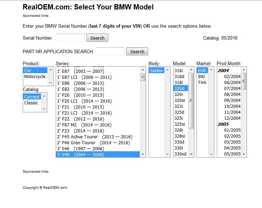The width and height of the screenshot is (262, 208).
Task: Click the Search button beside Serial Number
Action: pos(97,38)
